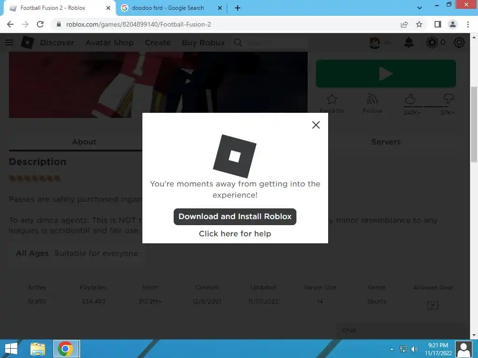Select the Servers tab
This screenshot has width=478, height=358.
(x=386, y=142)
